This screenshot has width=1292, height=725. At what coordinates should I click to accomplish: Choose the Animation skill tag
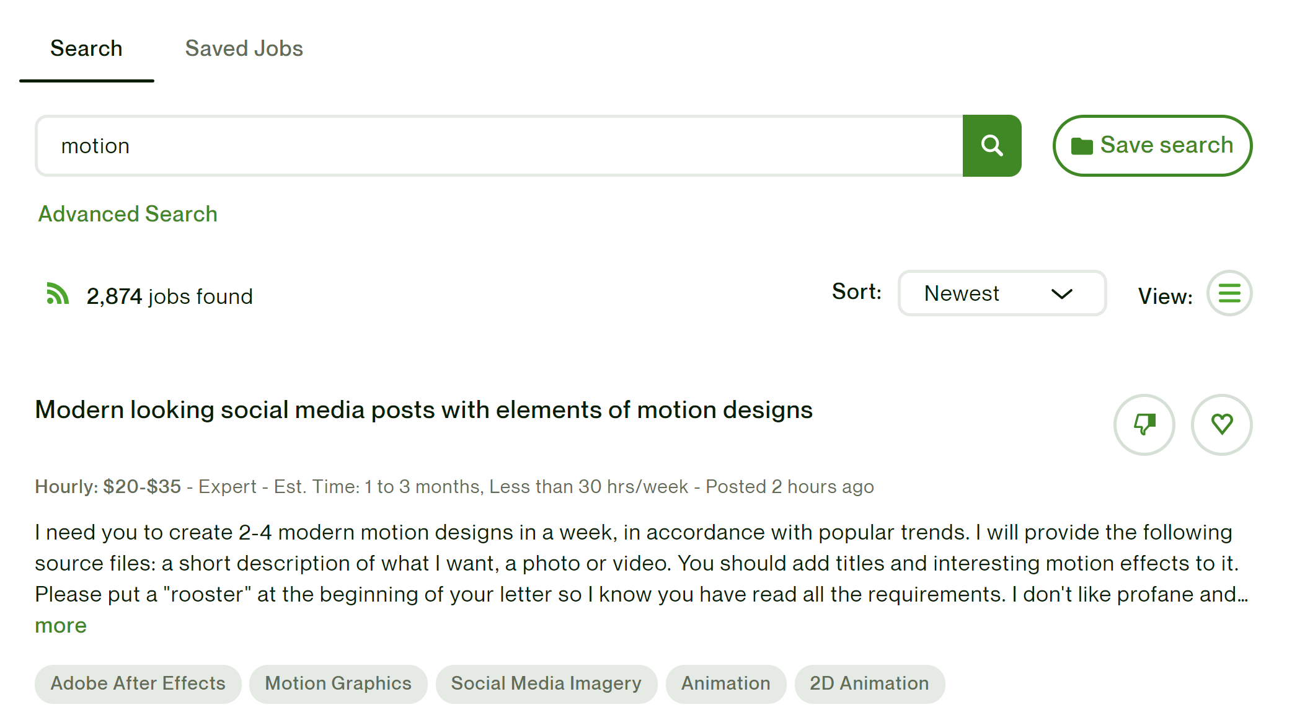725,683
